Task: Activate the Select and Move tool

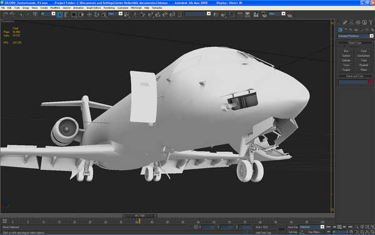Action: tap(89, 15)
